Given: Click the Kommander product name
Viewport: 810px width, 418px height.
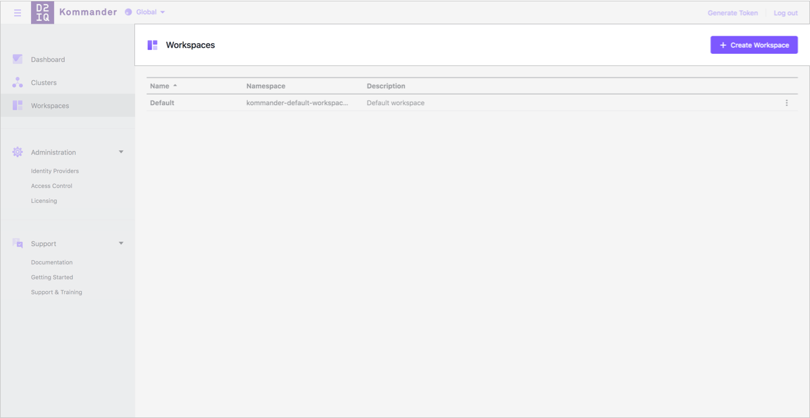Looking at the screenshot, I should click(88, 12).
